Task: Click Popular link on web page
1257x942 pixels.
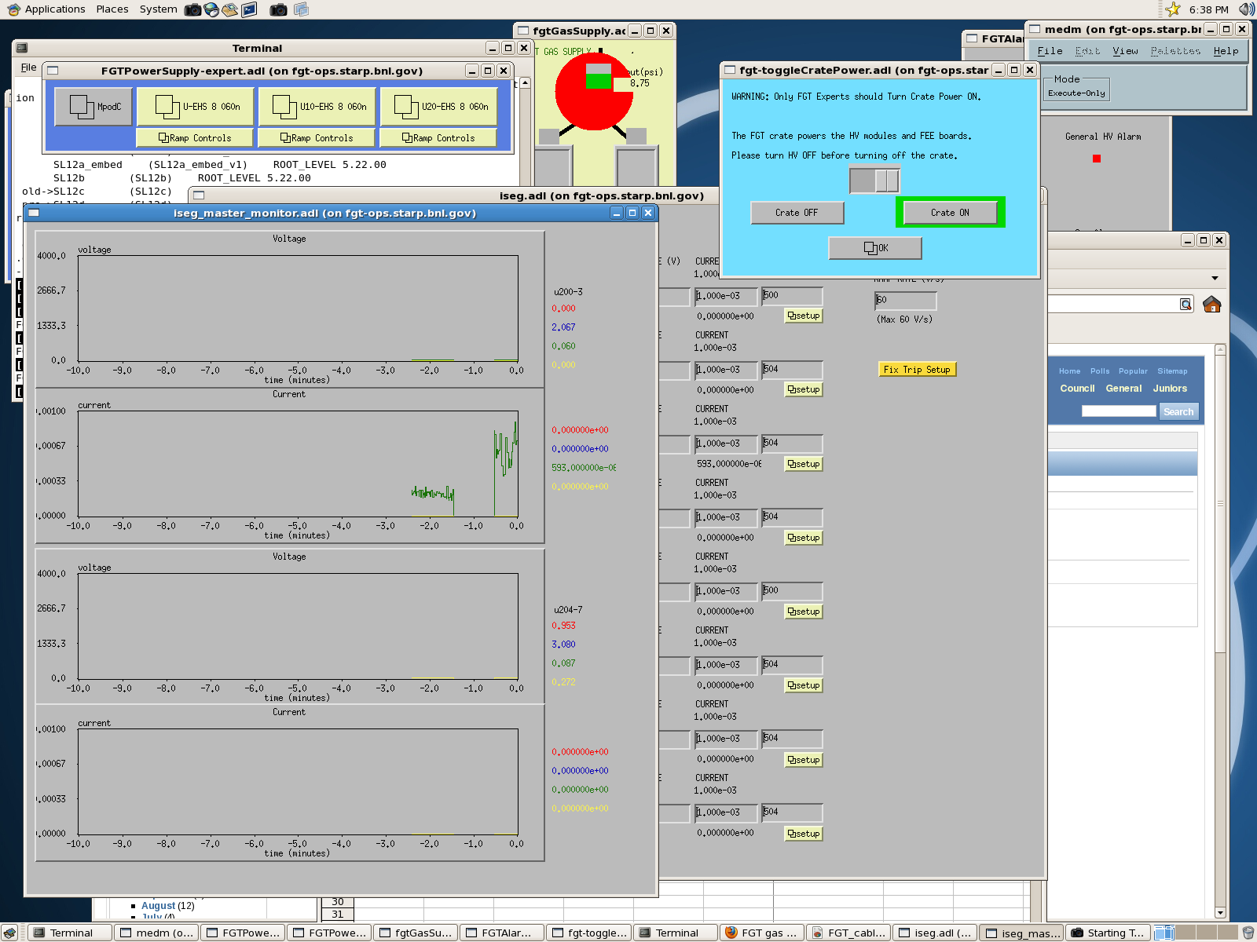Action: (x=1133, y=371)
